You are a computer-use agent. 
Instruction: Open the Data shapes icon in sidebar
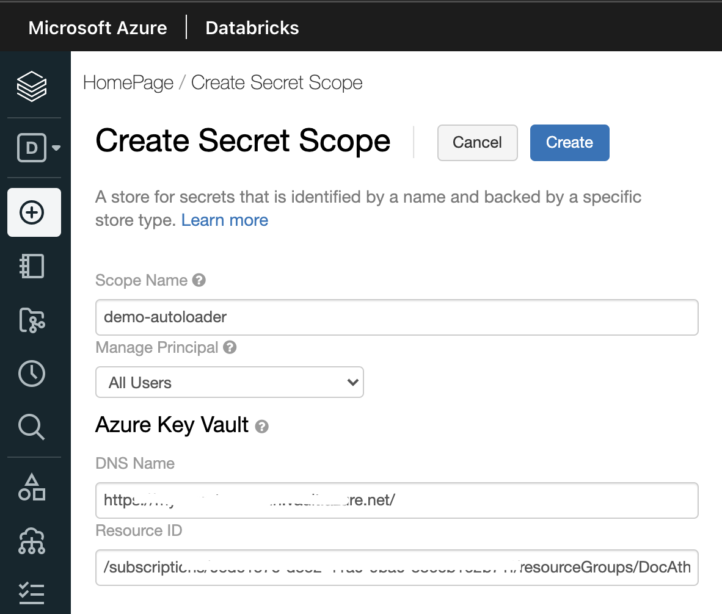(x=32, y=487)
